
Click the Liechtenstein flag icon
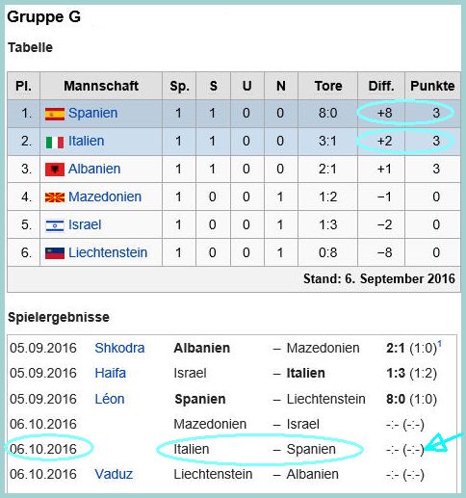pos(55,253)
